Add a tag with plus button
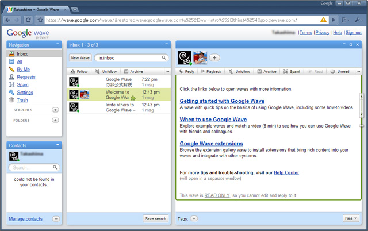The height and width of the screenshot is (231, 368). (194, 218)
